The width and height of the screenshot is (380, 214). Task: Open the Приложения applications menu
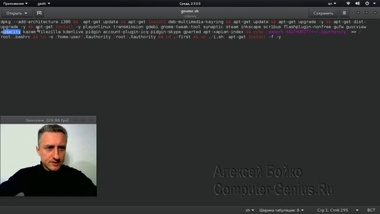point(15,4)
